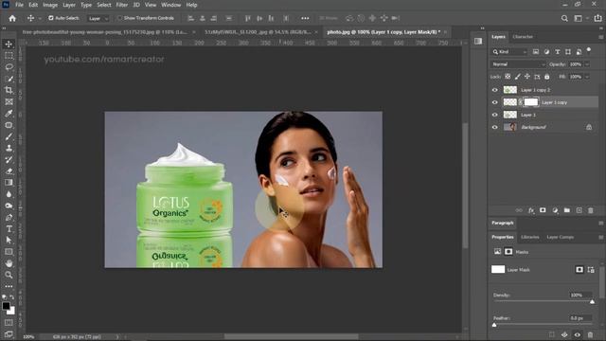The image size is (606, 341).
Task: Switch to the Layer Comps tab
Action: [560, 237]
